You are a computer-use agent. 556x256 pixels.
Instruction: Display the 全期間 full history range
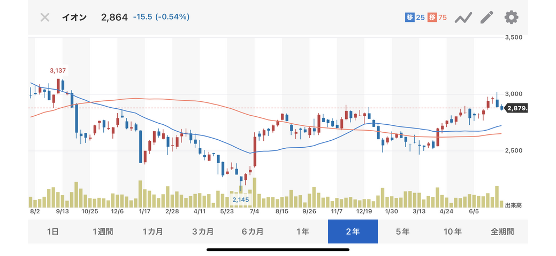pos(502,231)
